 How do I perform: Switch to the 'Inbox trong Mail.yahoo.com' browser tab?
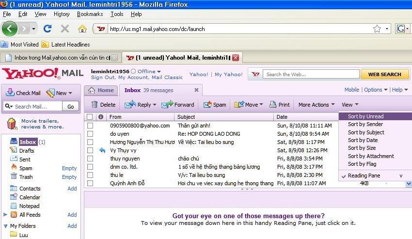point(62,57)
